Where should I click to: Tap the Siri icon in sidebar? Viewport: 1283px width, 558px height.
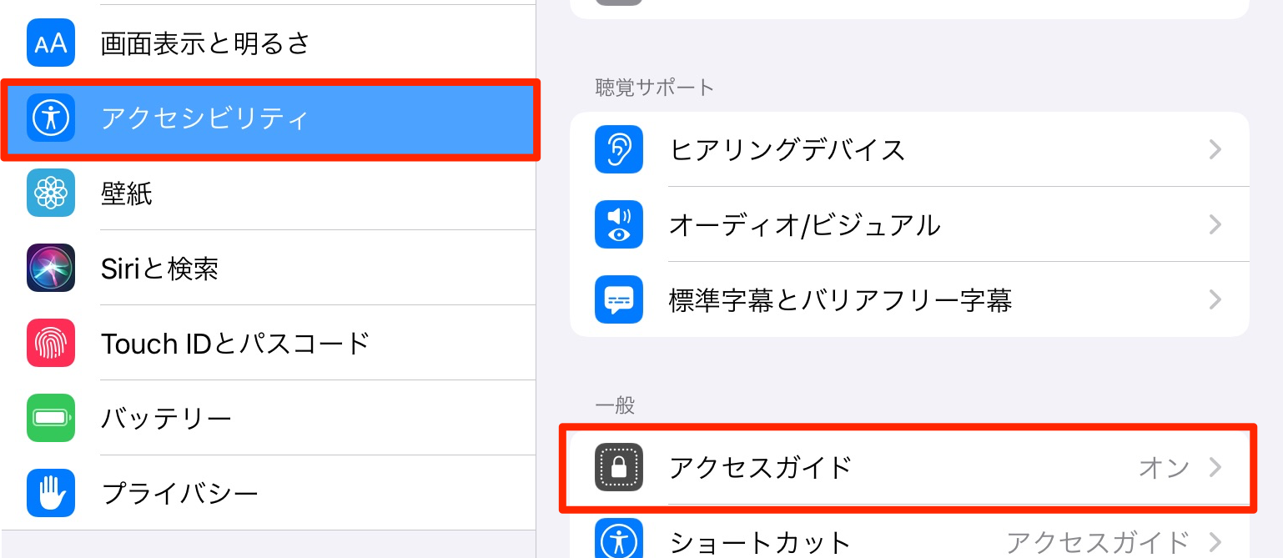(51, 268)
